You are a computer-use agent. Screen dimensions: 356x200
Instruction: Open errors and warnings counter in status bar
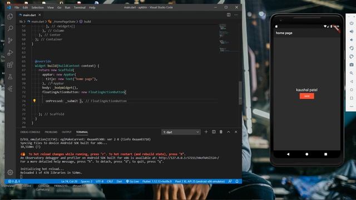pos(14,182)
